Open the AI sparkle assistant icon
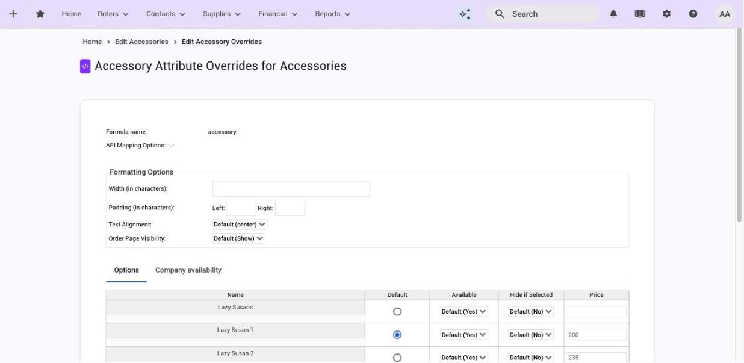The width and height of the screenshot is (744, 363). pyautogui.click(x=465, y=14)
